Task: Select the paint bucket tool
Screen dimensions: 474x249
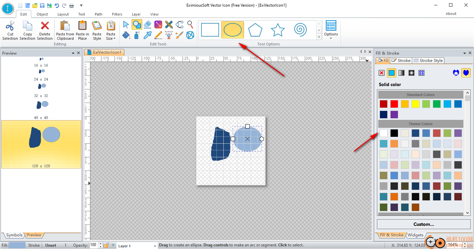Action: 126,35
